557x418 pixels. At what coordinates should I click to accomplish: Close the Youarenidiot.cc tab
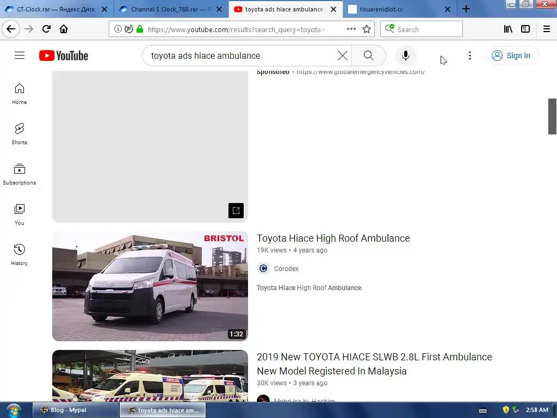pos(448,10)
